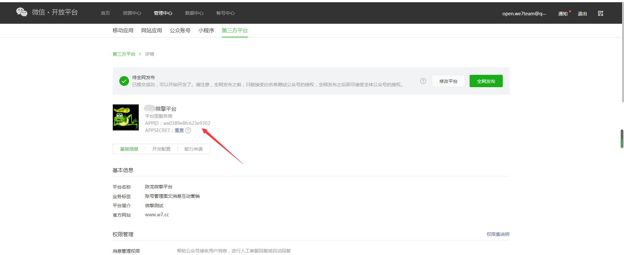624x255 pixels.
Task: Switch to the 小程序 tab
Action: click(x=206, y=30)
